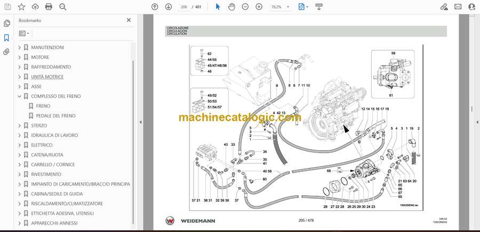480x232 pixels.
Task: Choose the selection arrow tool
Action: 218,7
